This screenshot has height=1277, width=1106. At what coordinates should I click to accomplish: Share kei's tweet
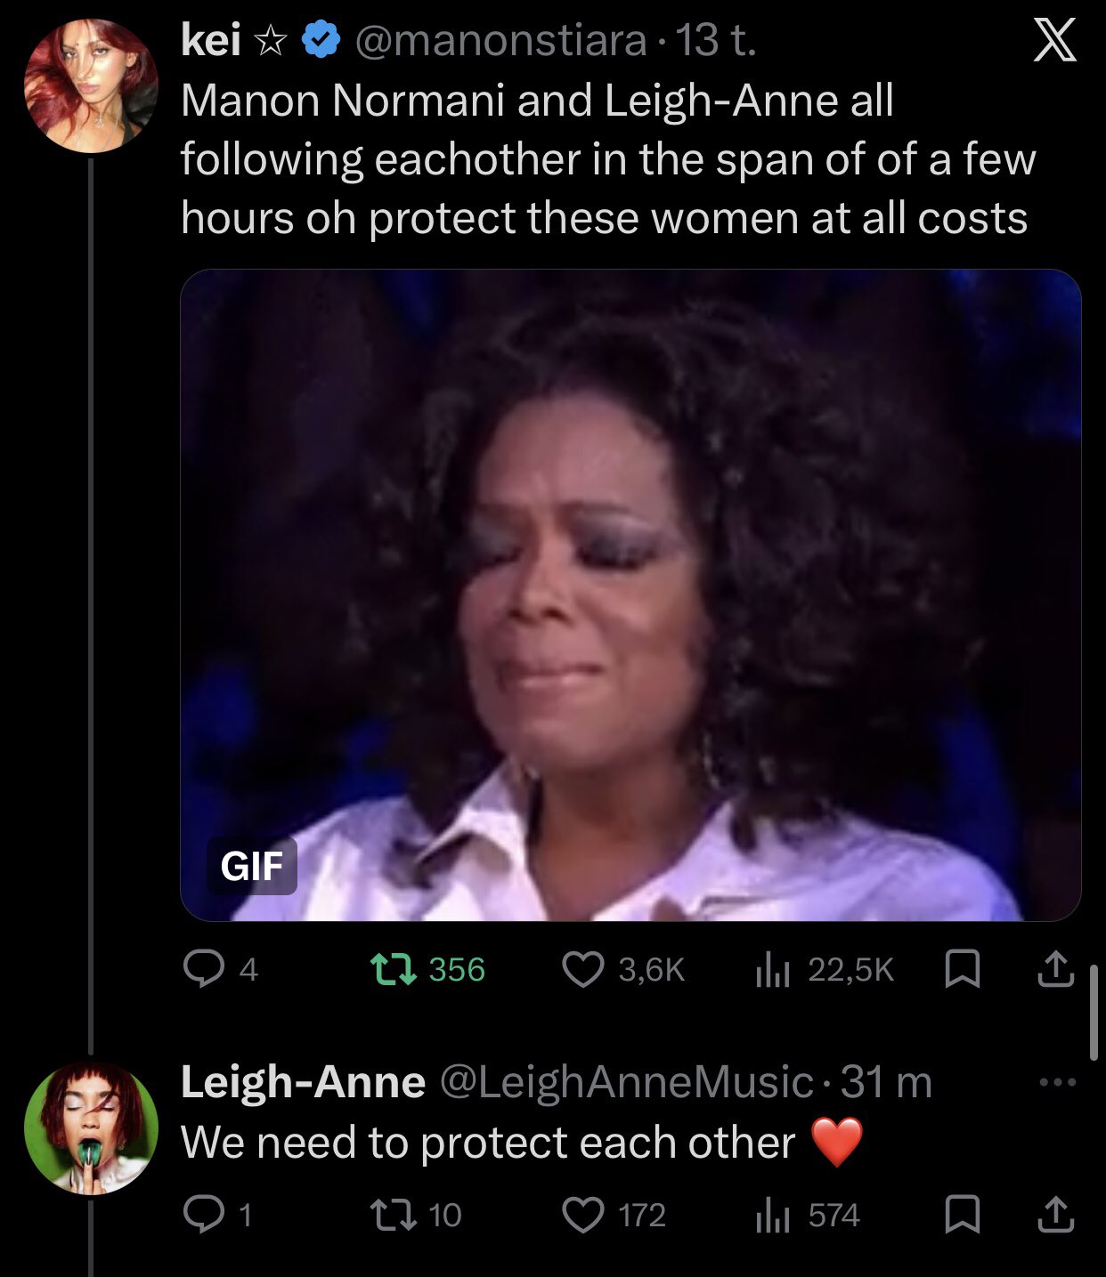[x=1055, y=969]
